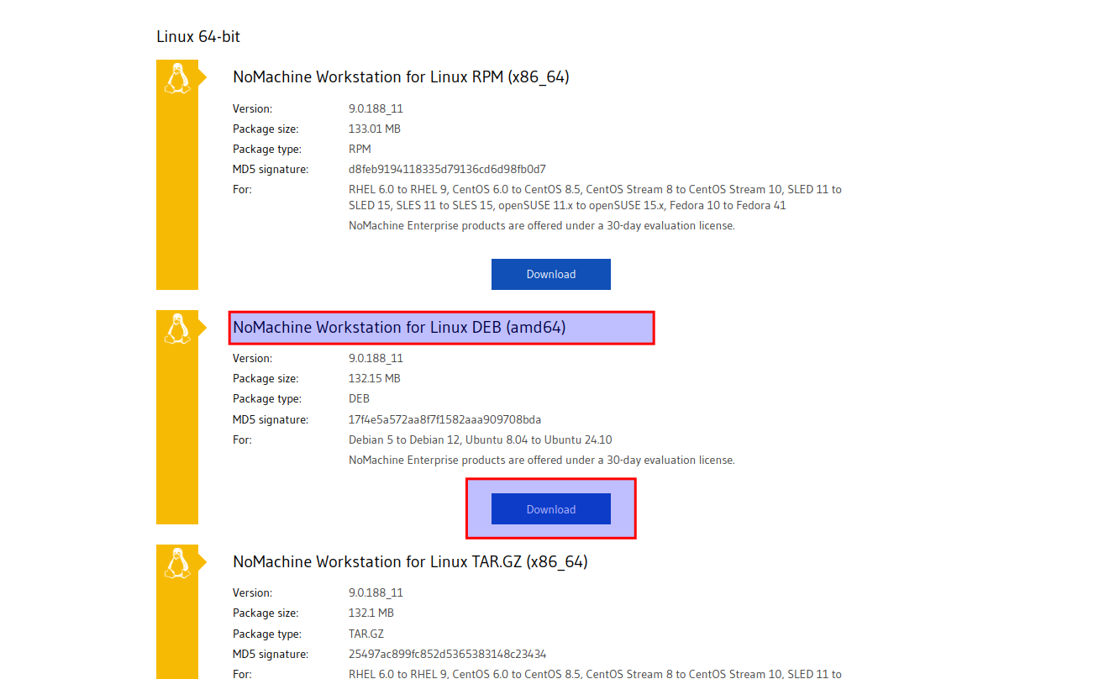
Task: Click the 133.01 MB package size value
Action: point(374,129)
